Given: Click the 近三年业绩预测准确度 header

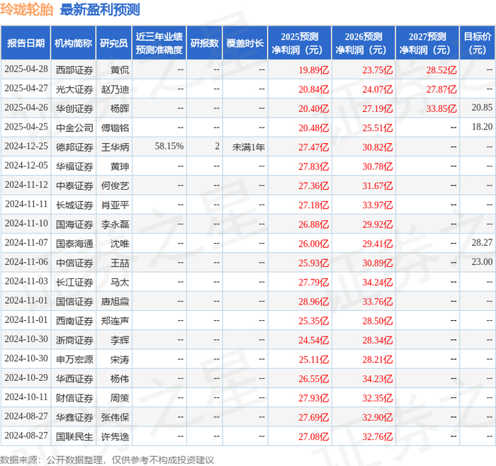Looking at the screenshot, I should tap(159, 43).
